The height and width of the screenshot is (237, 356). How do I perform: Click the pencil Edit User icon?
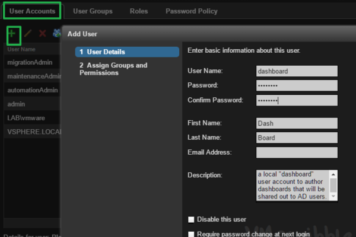[27, 34]
